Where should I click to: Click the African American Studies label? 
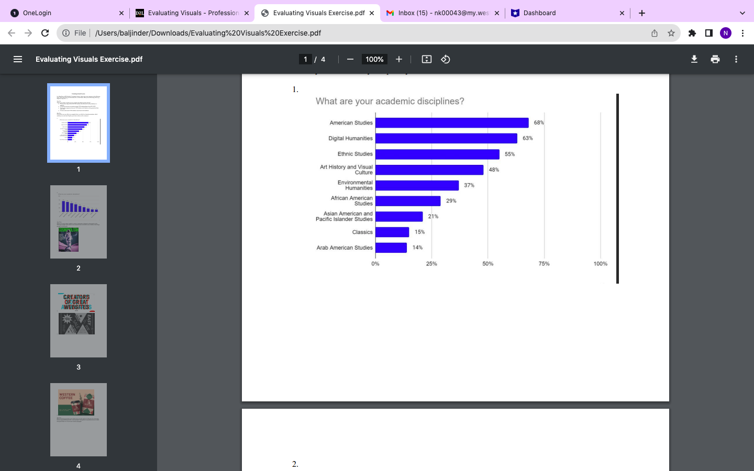pyautogui.click(x=351, y=201)
